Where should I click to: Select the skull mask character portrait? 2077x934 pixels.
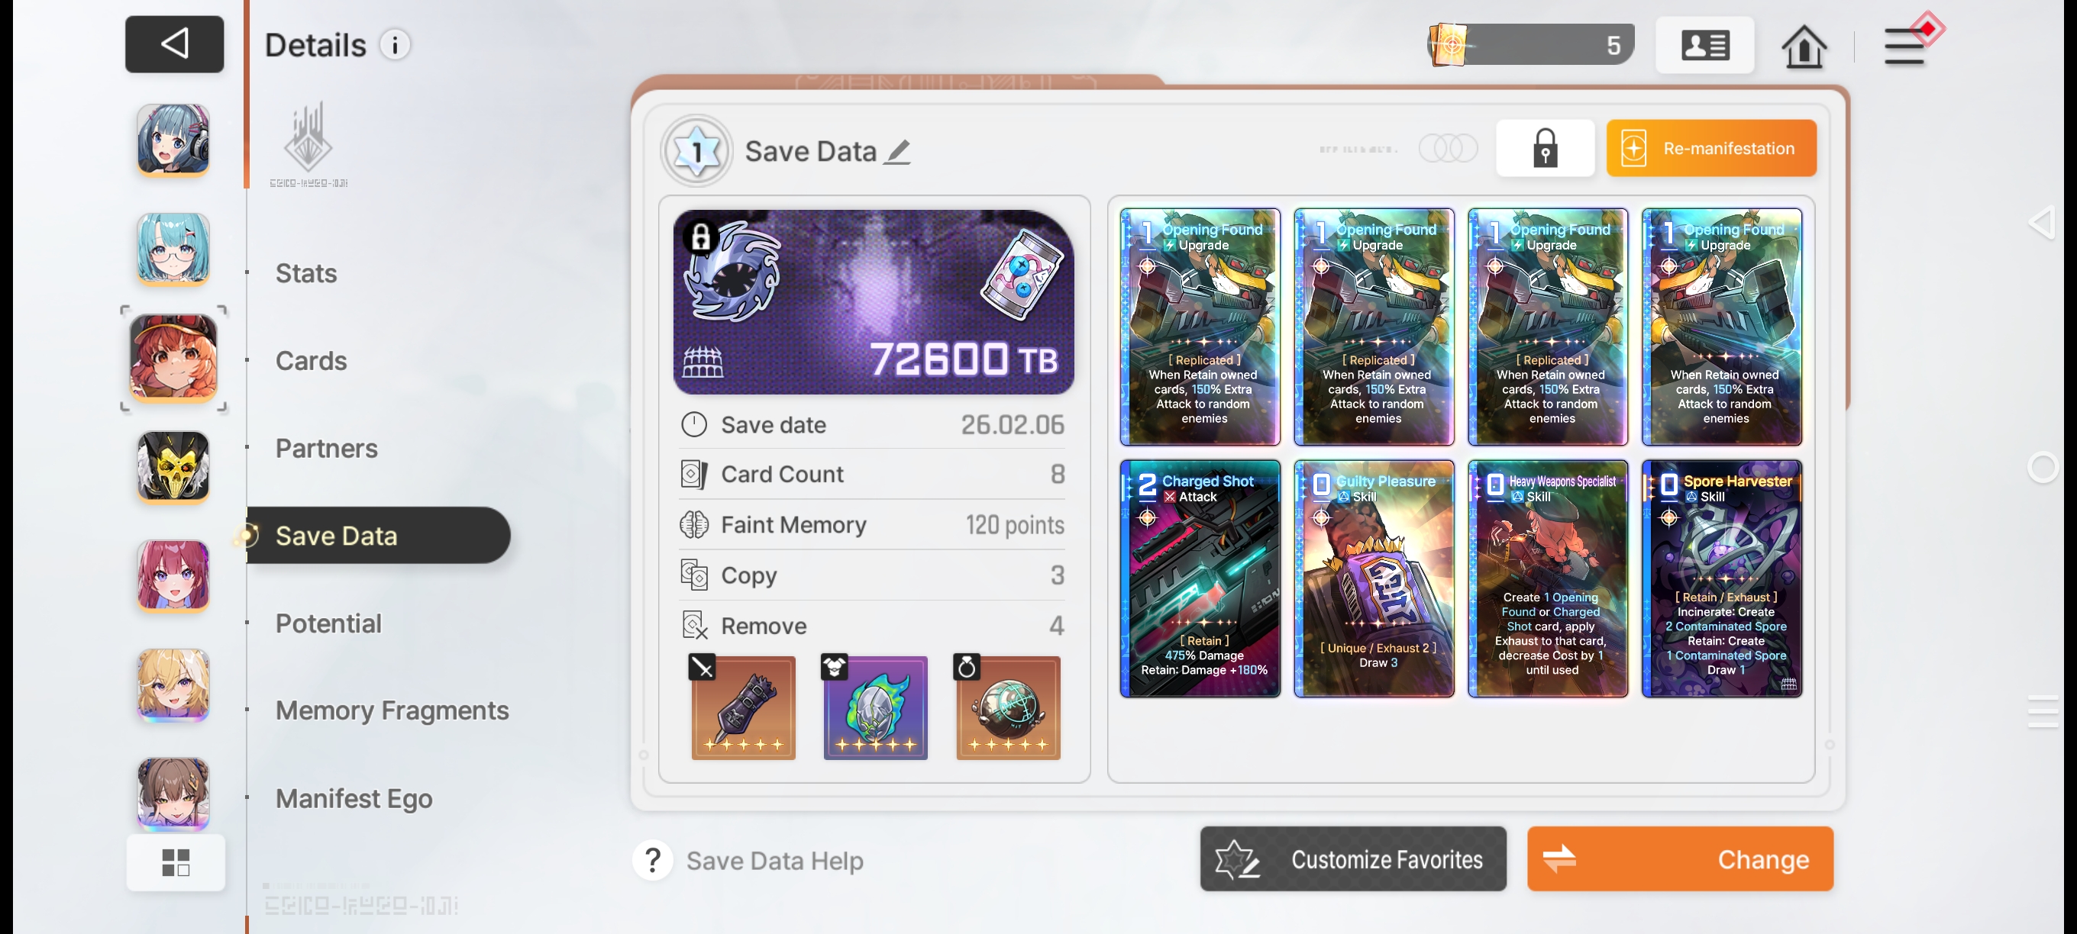[173, 468]
